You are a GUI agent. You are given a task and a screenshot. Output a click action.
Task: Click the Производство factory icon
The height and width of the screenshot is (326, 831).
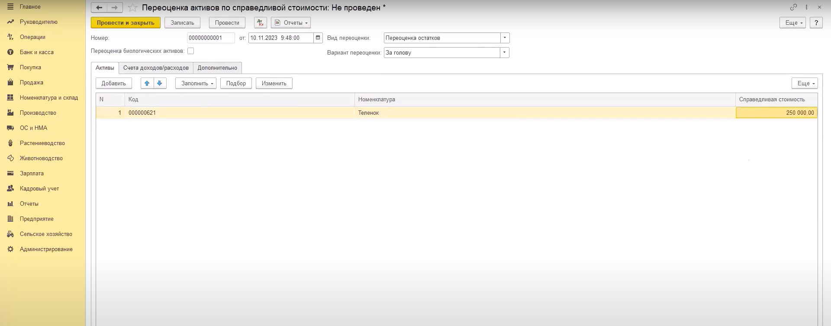[10, 113]
